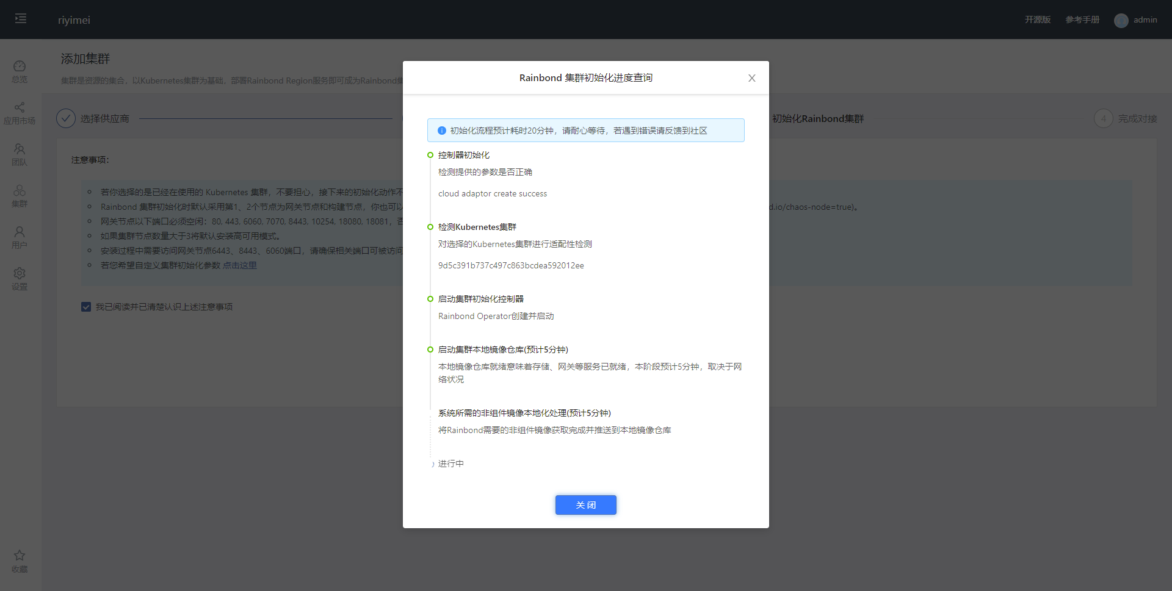Click the 检测Kubernetes集群 green status dot
The width and height of the screenshot is (1172, 591).
430,227
